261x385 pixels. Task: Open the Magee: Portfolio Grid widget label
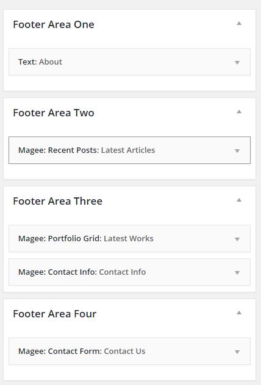(86, 239)
